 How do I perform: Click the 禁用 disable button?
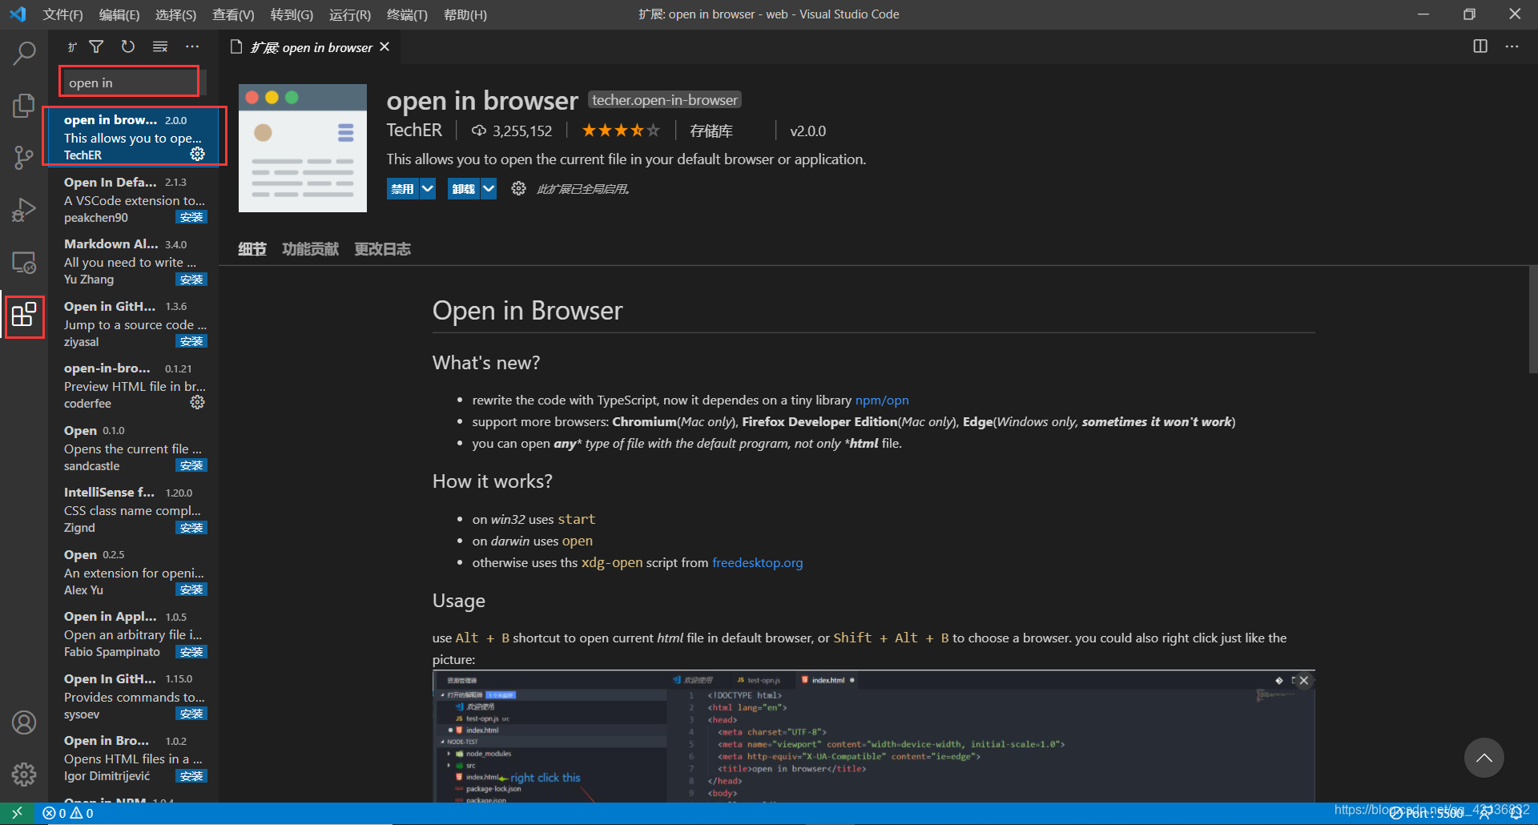pyautogui.click(x=403, y=188)
